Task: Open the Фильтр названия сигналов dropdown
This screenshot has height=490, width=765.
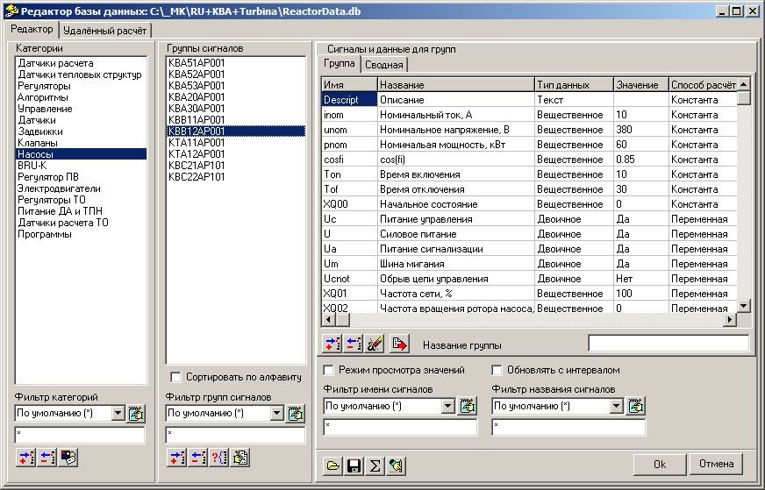Action: click(x=617, y=406)
